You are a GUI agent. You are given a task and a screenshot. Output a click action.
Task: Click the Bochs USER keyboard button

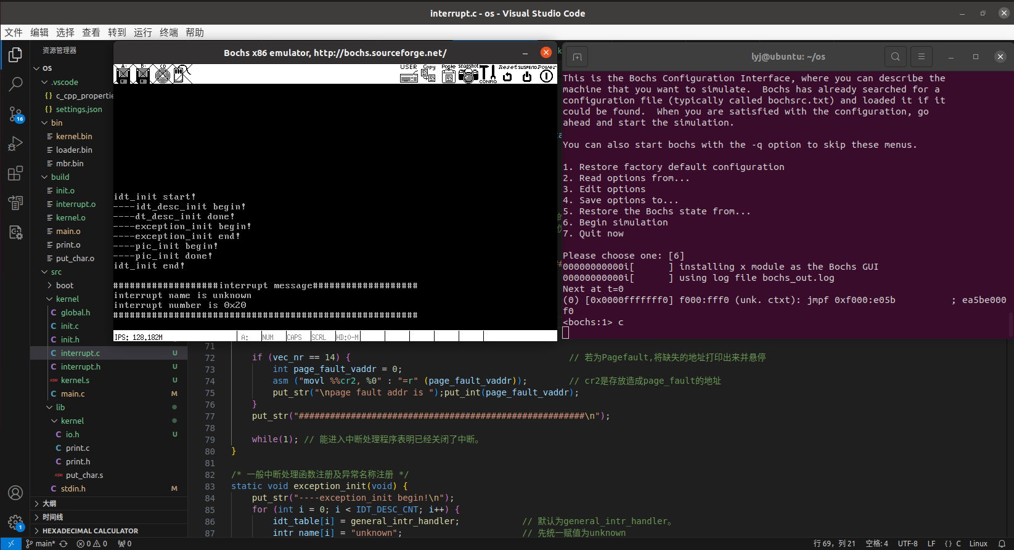click(x=409, y=74)
